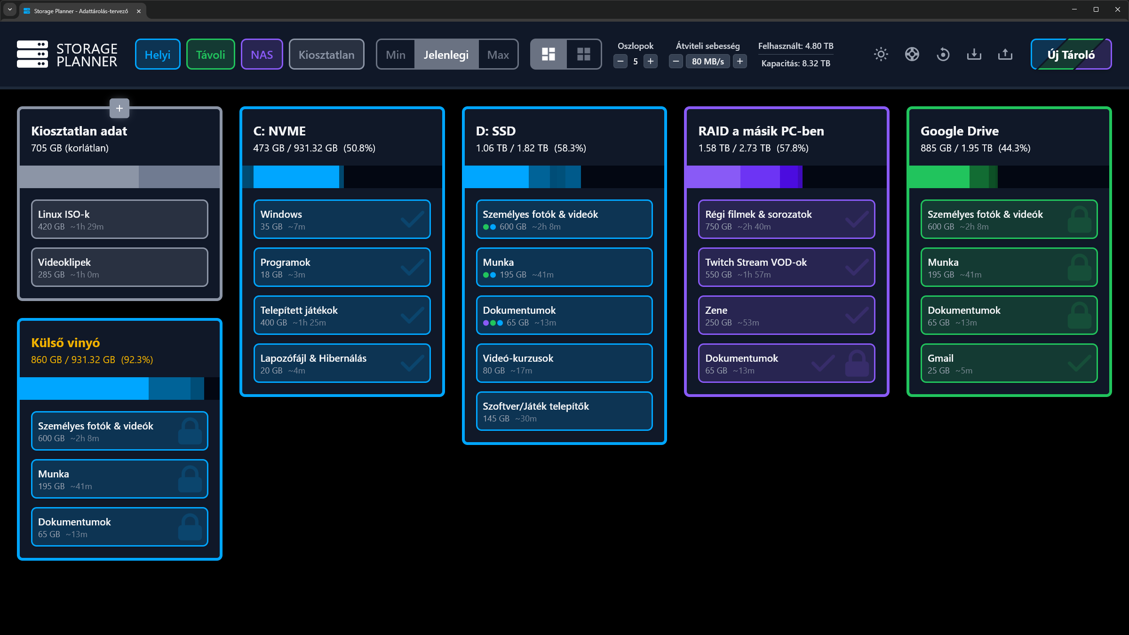The width and height of the screenshot is (1129, 635).
Task: Switch to the uniform grid layout icon
Action: pos(583,55)
